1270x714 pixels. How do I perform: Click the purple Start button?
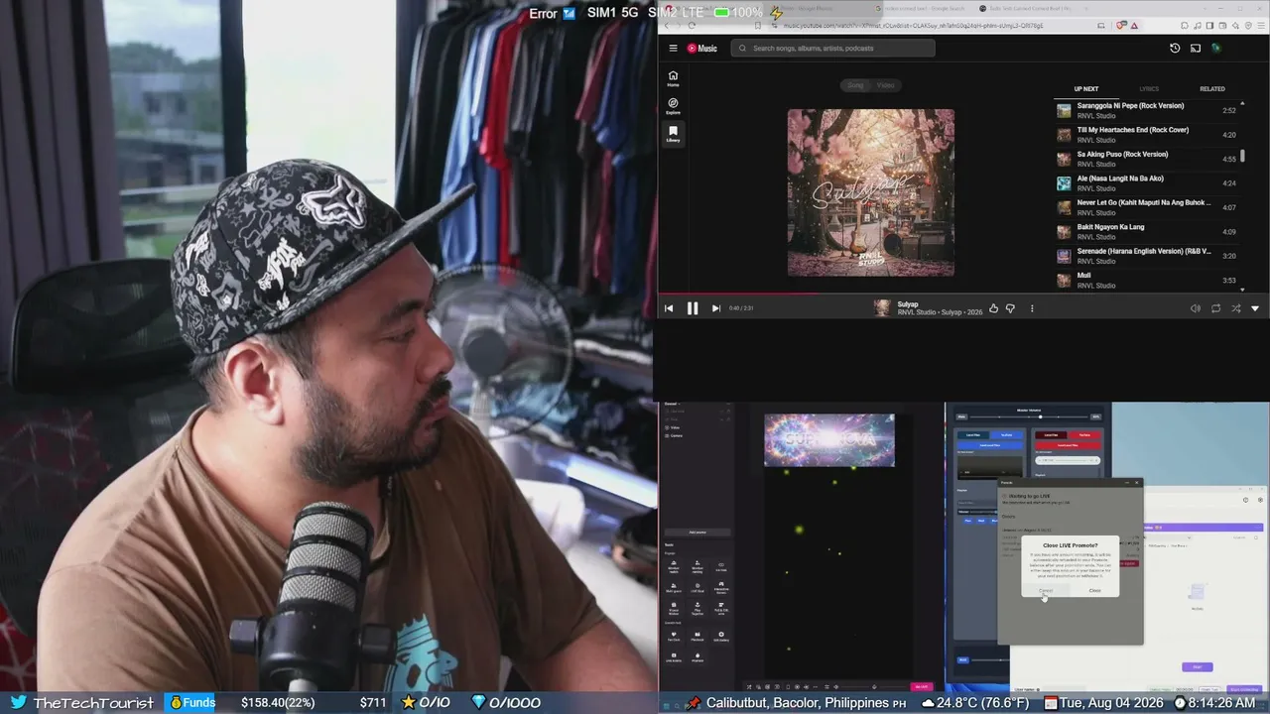pos(1198,667)
